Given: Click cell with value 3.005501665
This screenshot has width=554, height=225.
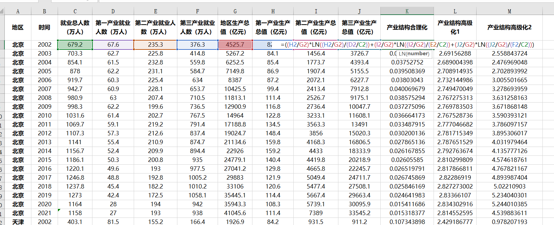Looking at the screenshot, I should tap(509, 80).
